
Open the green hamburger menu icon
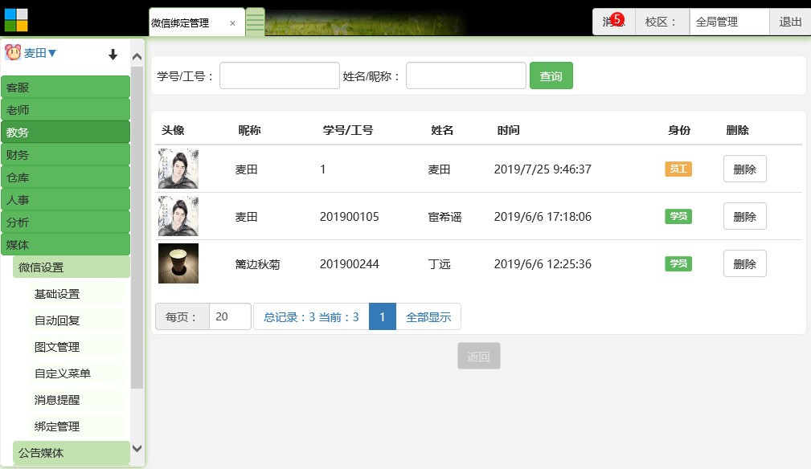pos(255,22)
